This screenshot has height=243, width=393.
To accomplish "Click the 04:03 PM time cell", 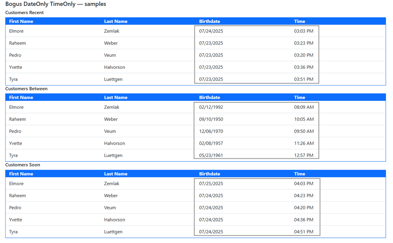I will (304, 183).
